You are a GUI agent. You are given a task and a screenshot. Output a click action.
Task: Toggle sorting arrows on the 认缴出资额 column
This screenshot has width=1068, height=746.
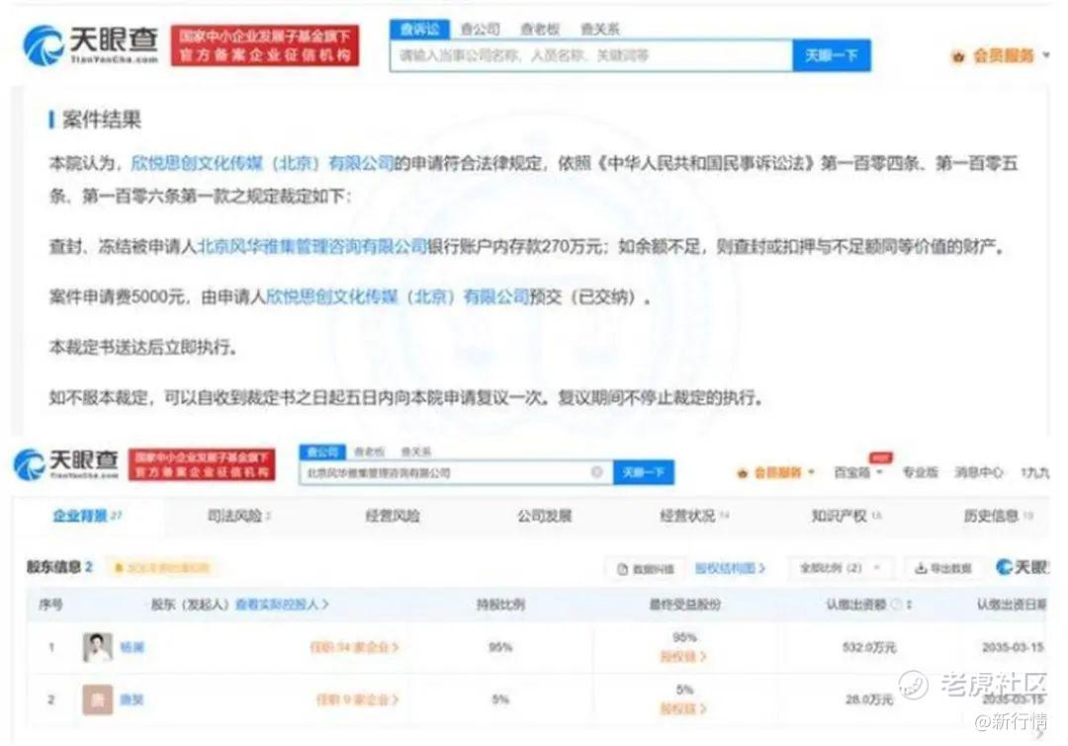(x=909, y=604)
